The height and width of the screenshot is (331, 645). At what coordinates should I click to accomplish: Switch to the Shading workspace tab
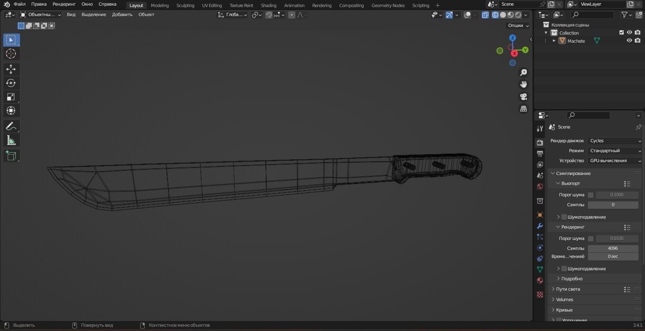pos(268,5)
